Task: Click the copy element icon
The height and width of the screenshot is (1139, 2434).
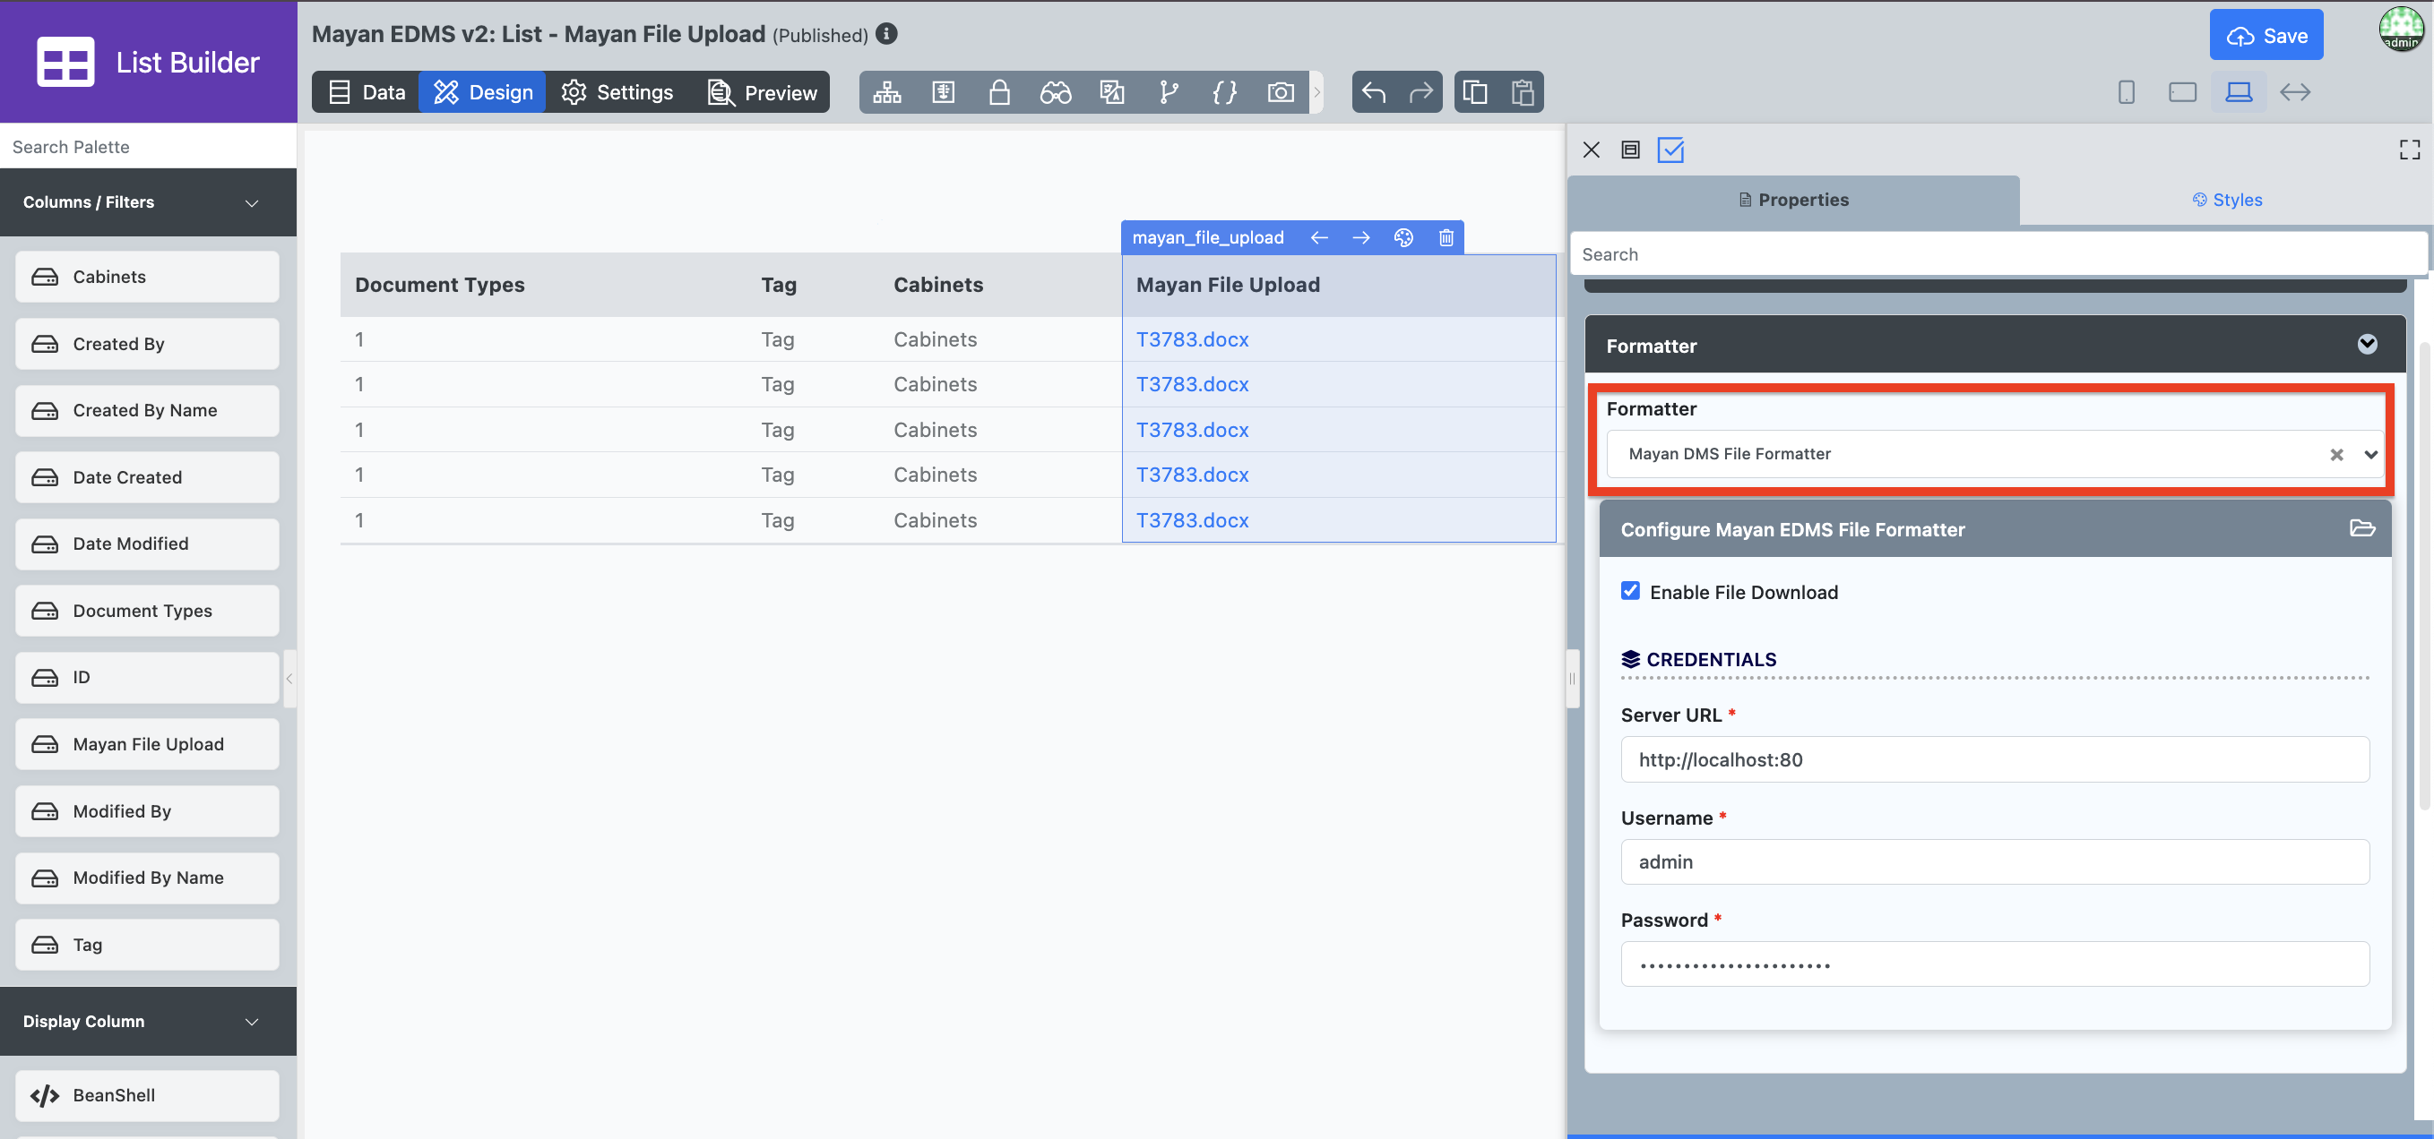Action: coord(1475,92)
